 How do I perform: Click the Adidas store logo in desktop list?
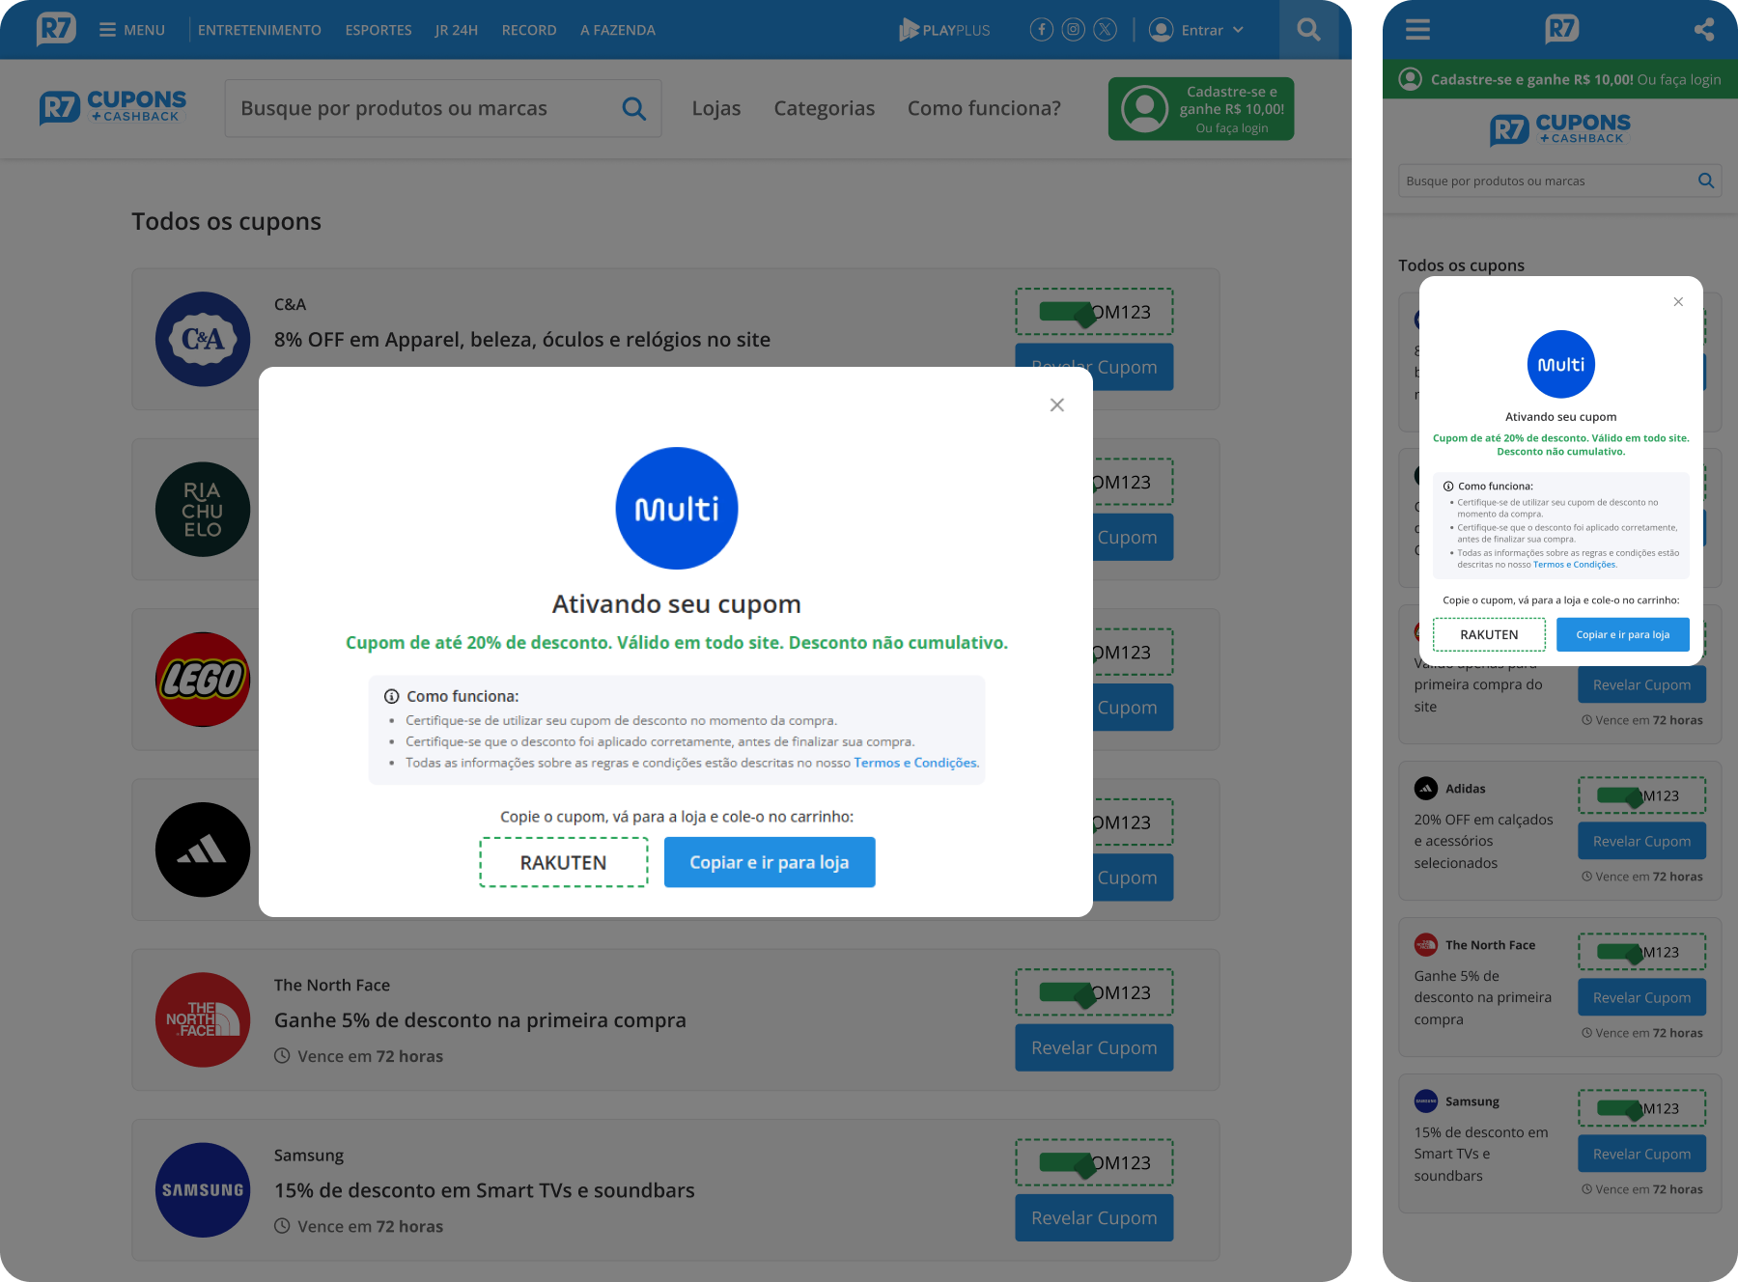click(203, 850)
